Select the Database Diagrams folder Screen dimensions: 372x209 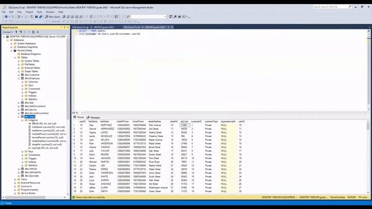[x=31, y=54]
